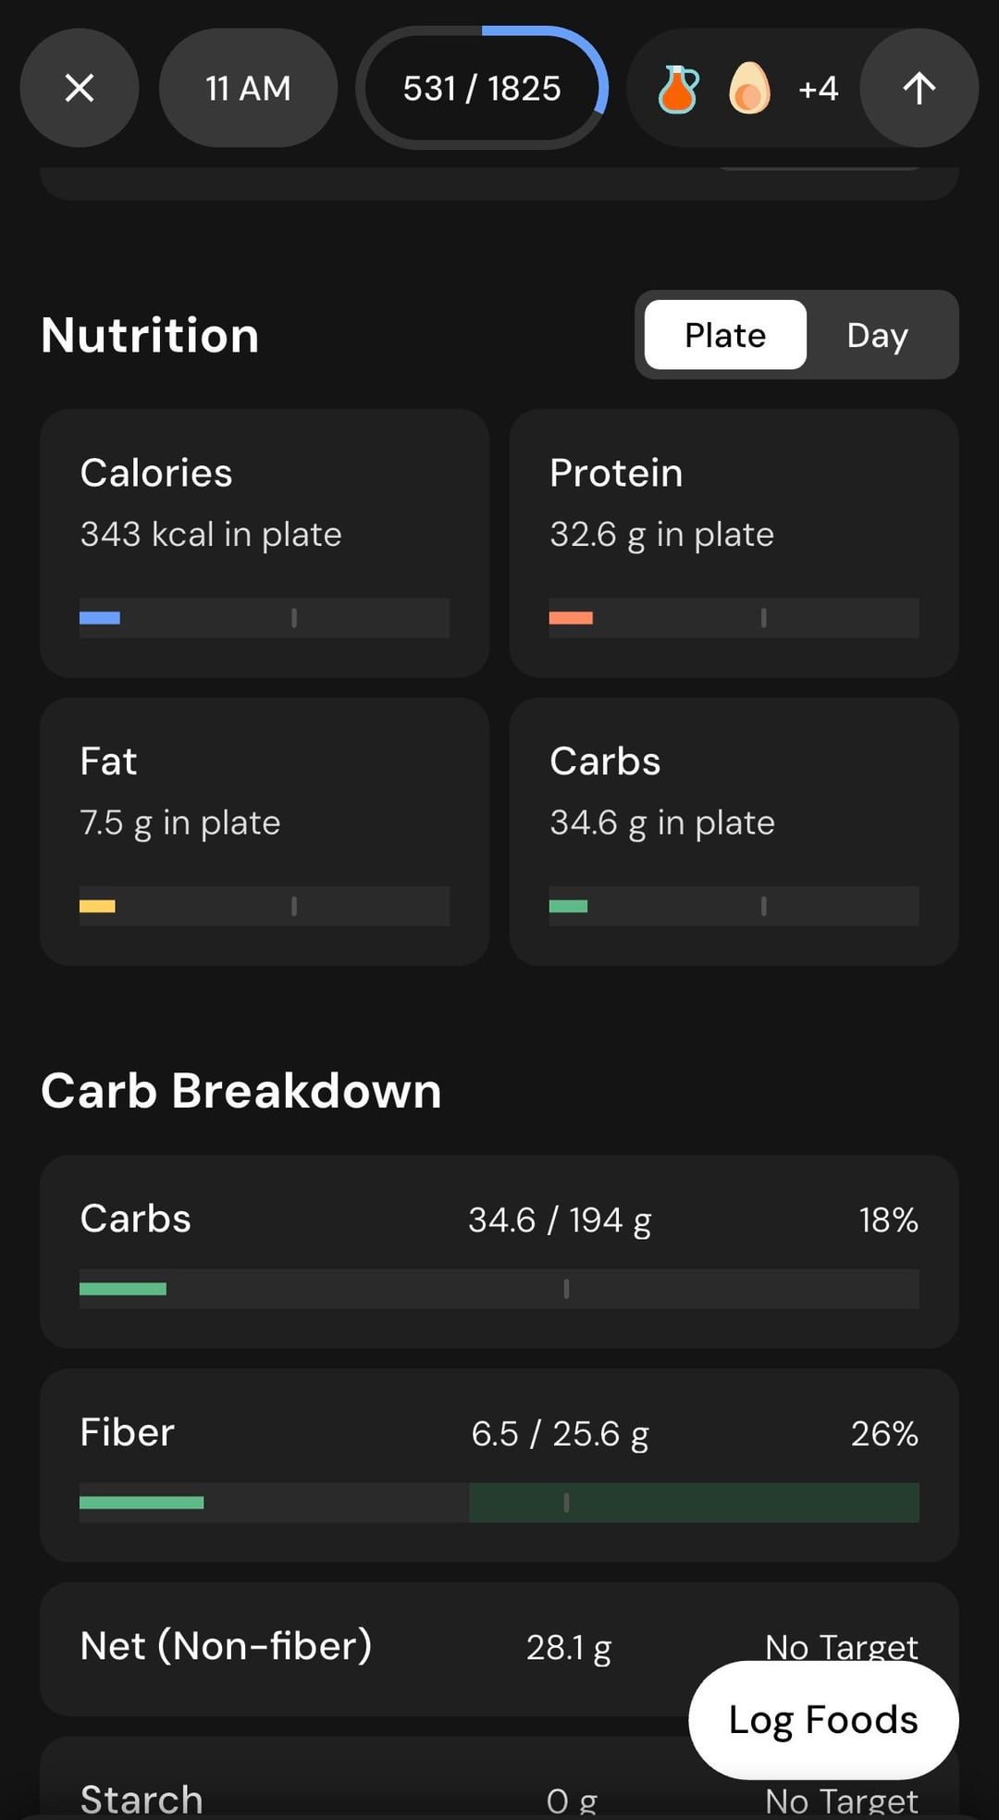Open the Fat nutrition card
The height and width of the screenshot is (1820, 999).
(x=265, y=831)
